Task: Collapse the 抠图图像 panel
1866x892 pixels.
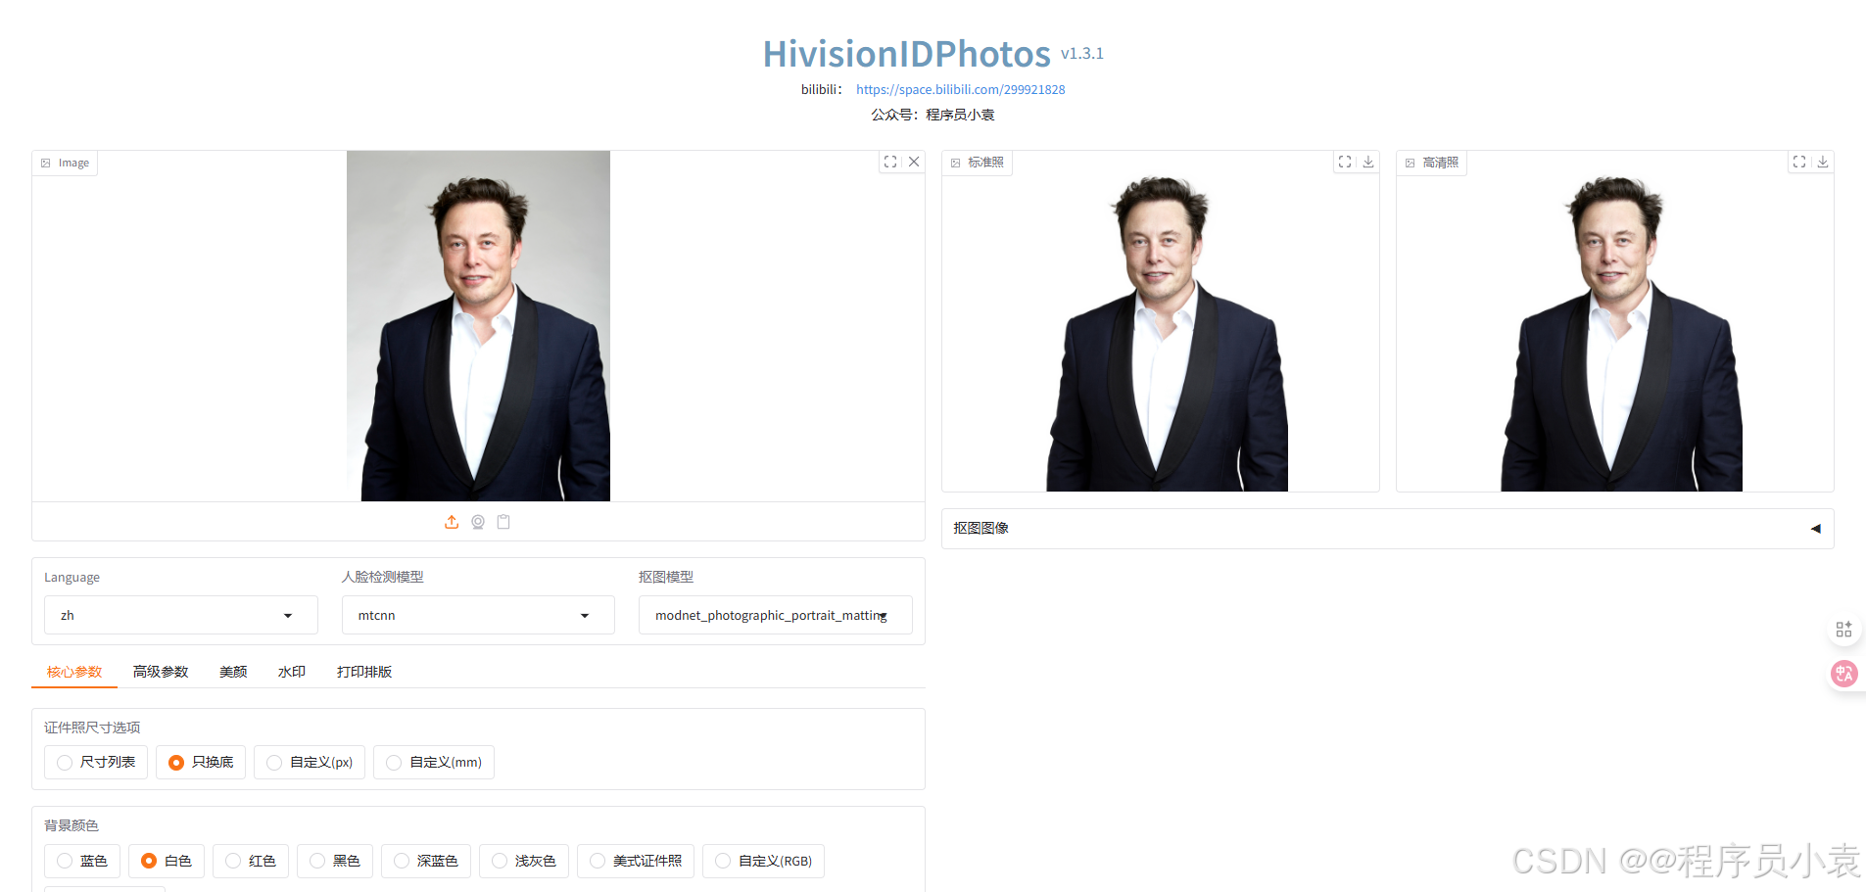Action: pos(1815,528)
